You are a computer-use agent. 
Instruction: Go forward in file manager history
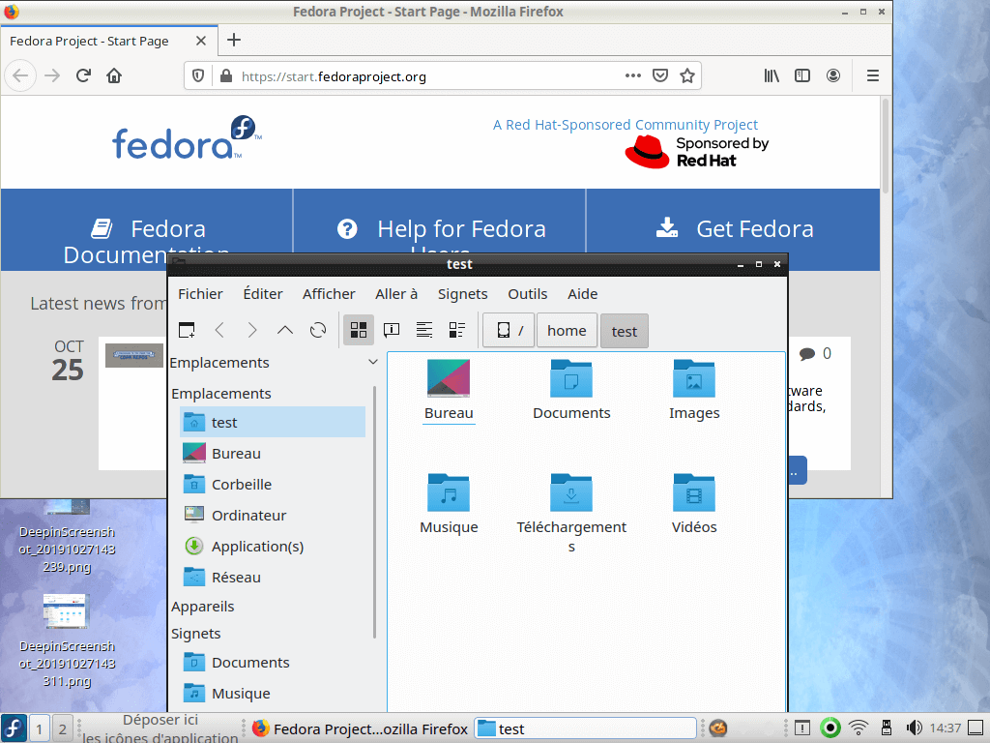[x=252, y=330]
